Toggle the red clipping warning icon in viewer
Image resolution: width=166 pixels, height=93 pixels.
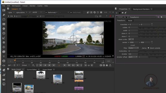click(110, 16)
